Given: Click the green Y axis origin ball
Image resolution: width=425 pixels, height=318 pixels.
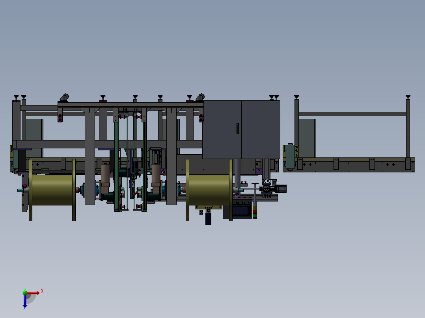Looking at the screenshot, I should coord(25,292).
